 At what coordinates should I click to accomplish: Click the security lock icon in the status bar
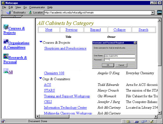pos(3,121)
